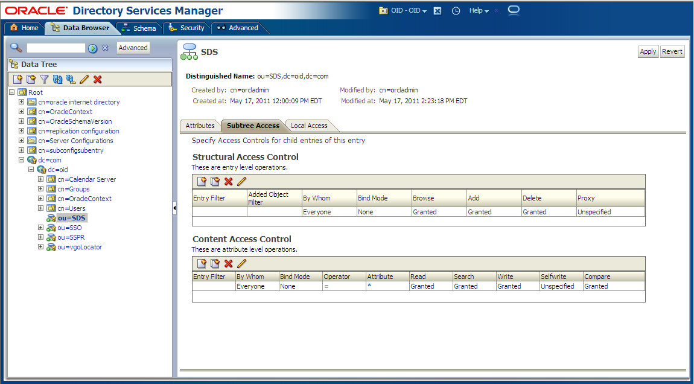The width and height of the screenshot is (694, 384).
Task: Expand the cn=Calendar Server node
Action: tap(40, 179)
